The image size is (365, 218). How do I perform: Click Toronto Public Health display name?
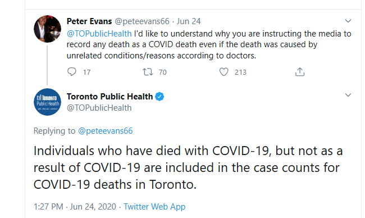pos(109,97)
